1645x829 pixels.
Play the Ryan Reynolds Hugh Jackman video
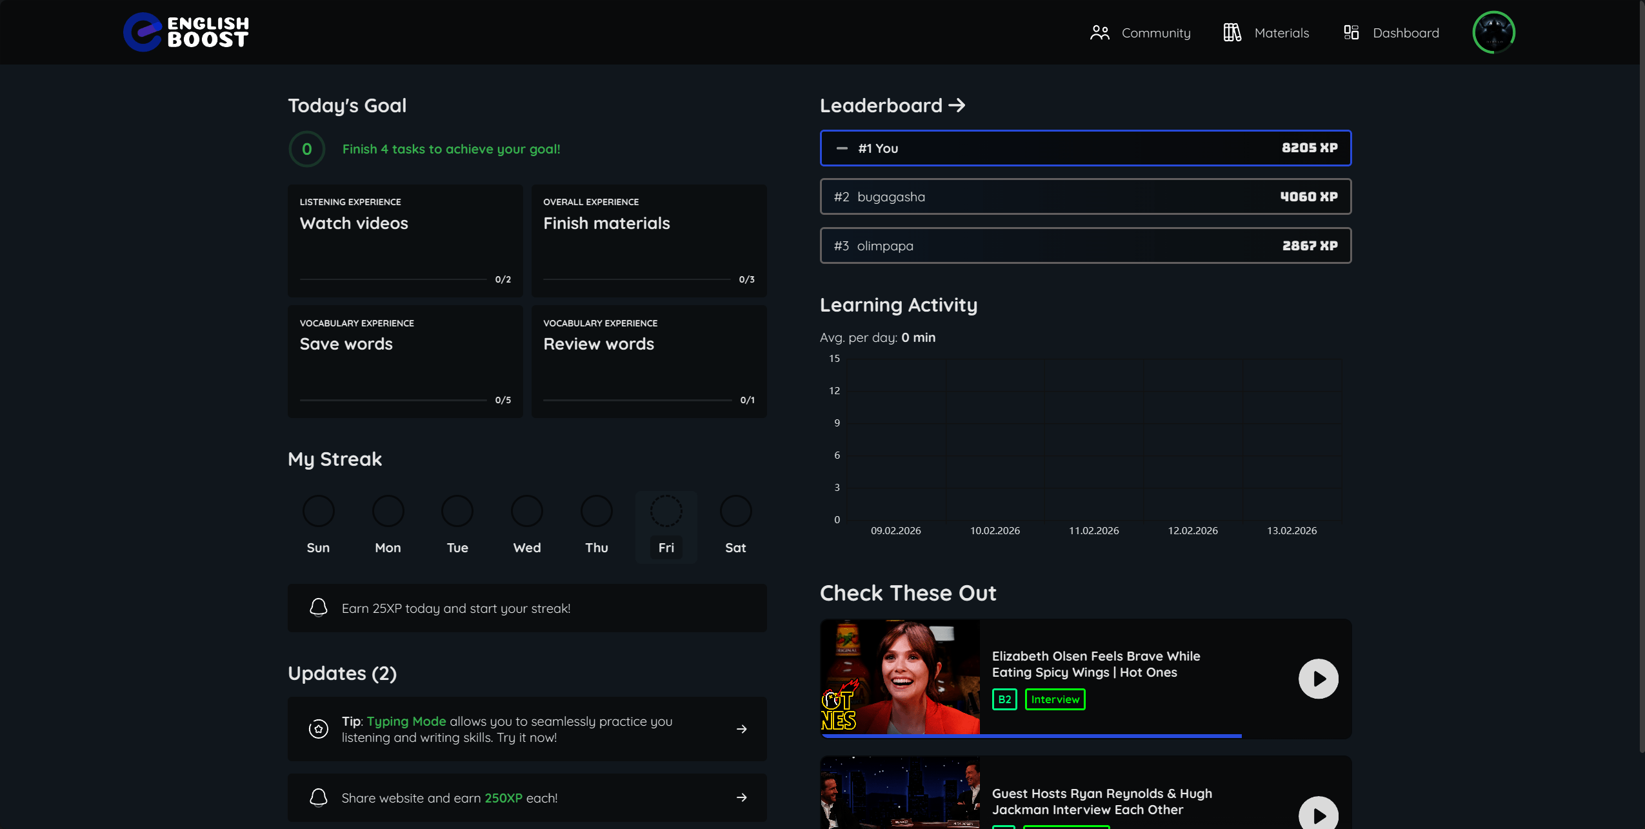1318,814
